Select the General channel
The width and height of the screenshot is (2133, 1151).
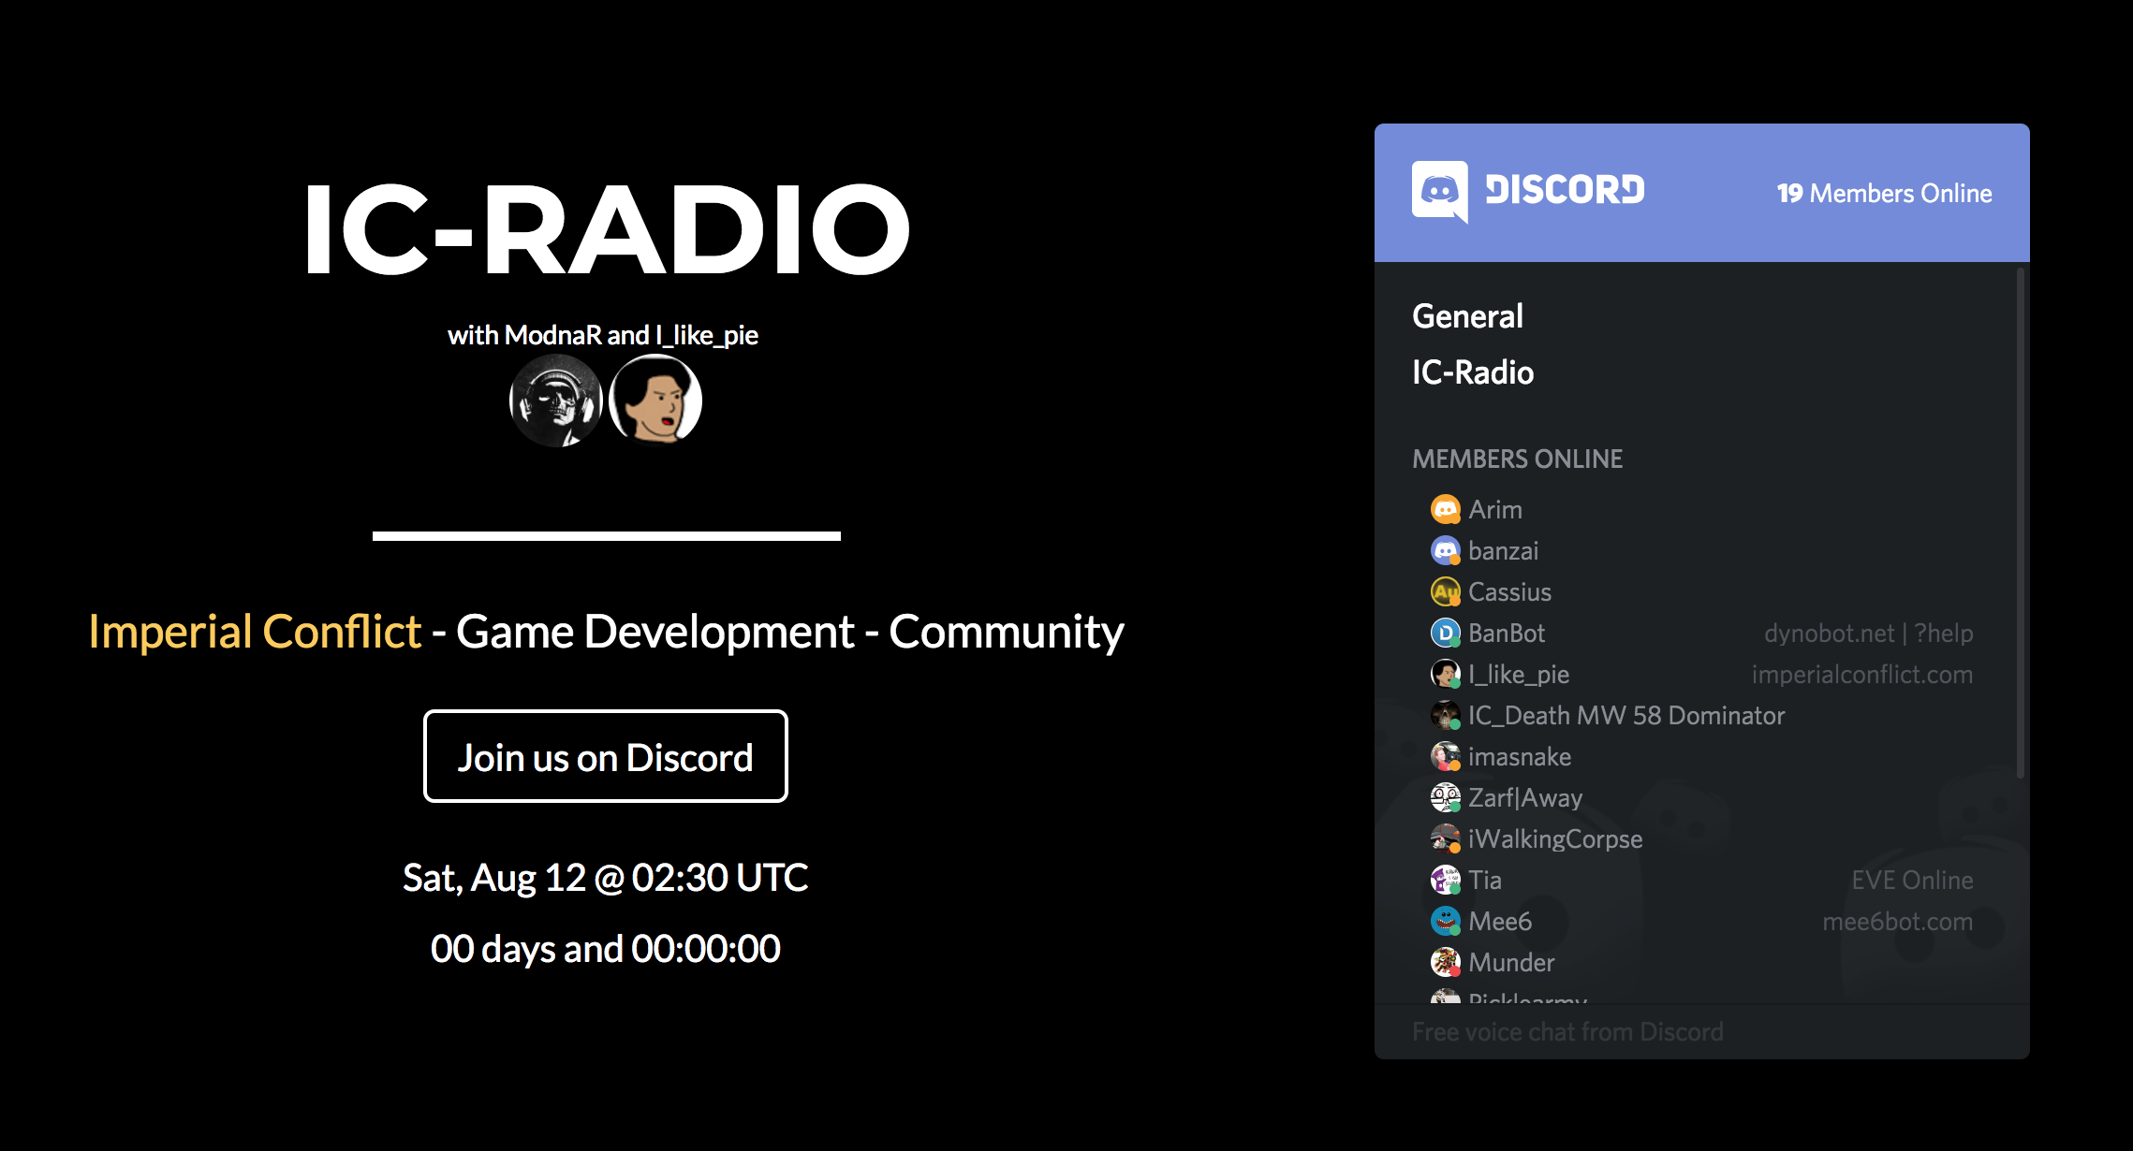[x=1467, y=316]
